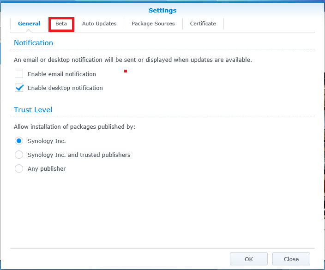The image size is (325, 270).
Task: Select the Any publisher radio button
Action: coord(19,168)
